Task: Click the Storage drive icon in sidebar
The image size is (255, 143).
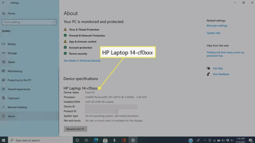Action: 4,53
